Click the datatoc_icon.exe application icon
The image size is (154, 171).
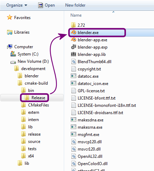74,83
